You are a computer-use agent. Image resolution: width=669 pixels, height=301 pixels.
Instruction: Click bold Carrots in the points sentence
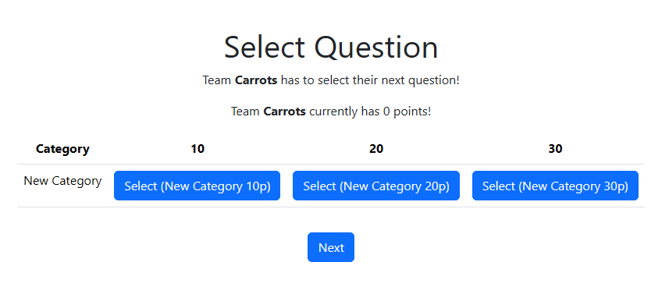tap(285, 112)
